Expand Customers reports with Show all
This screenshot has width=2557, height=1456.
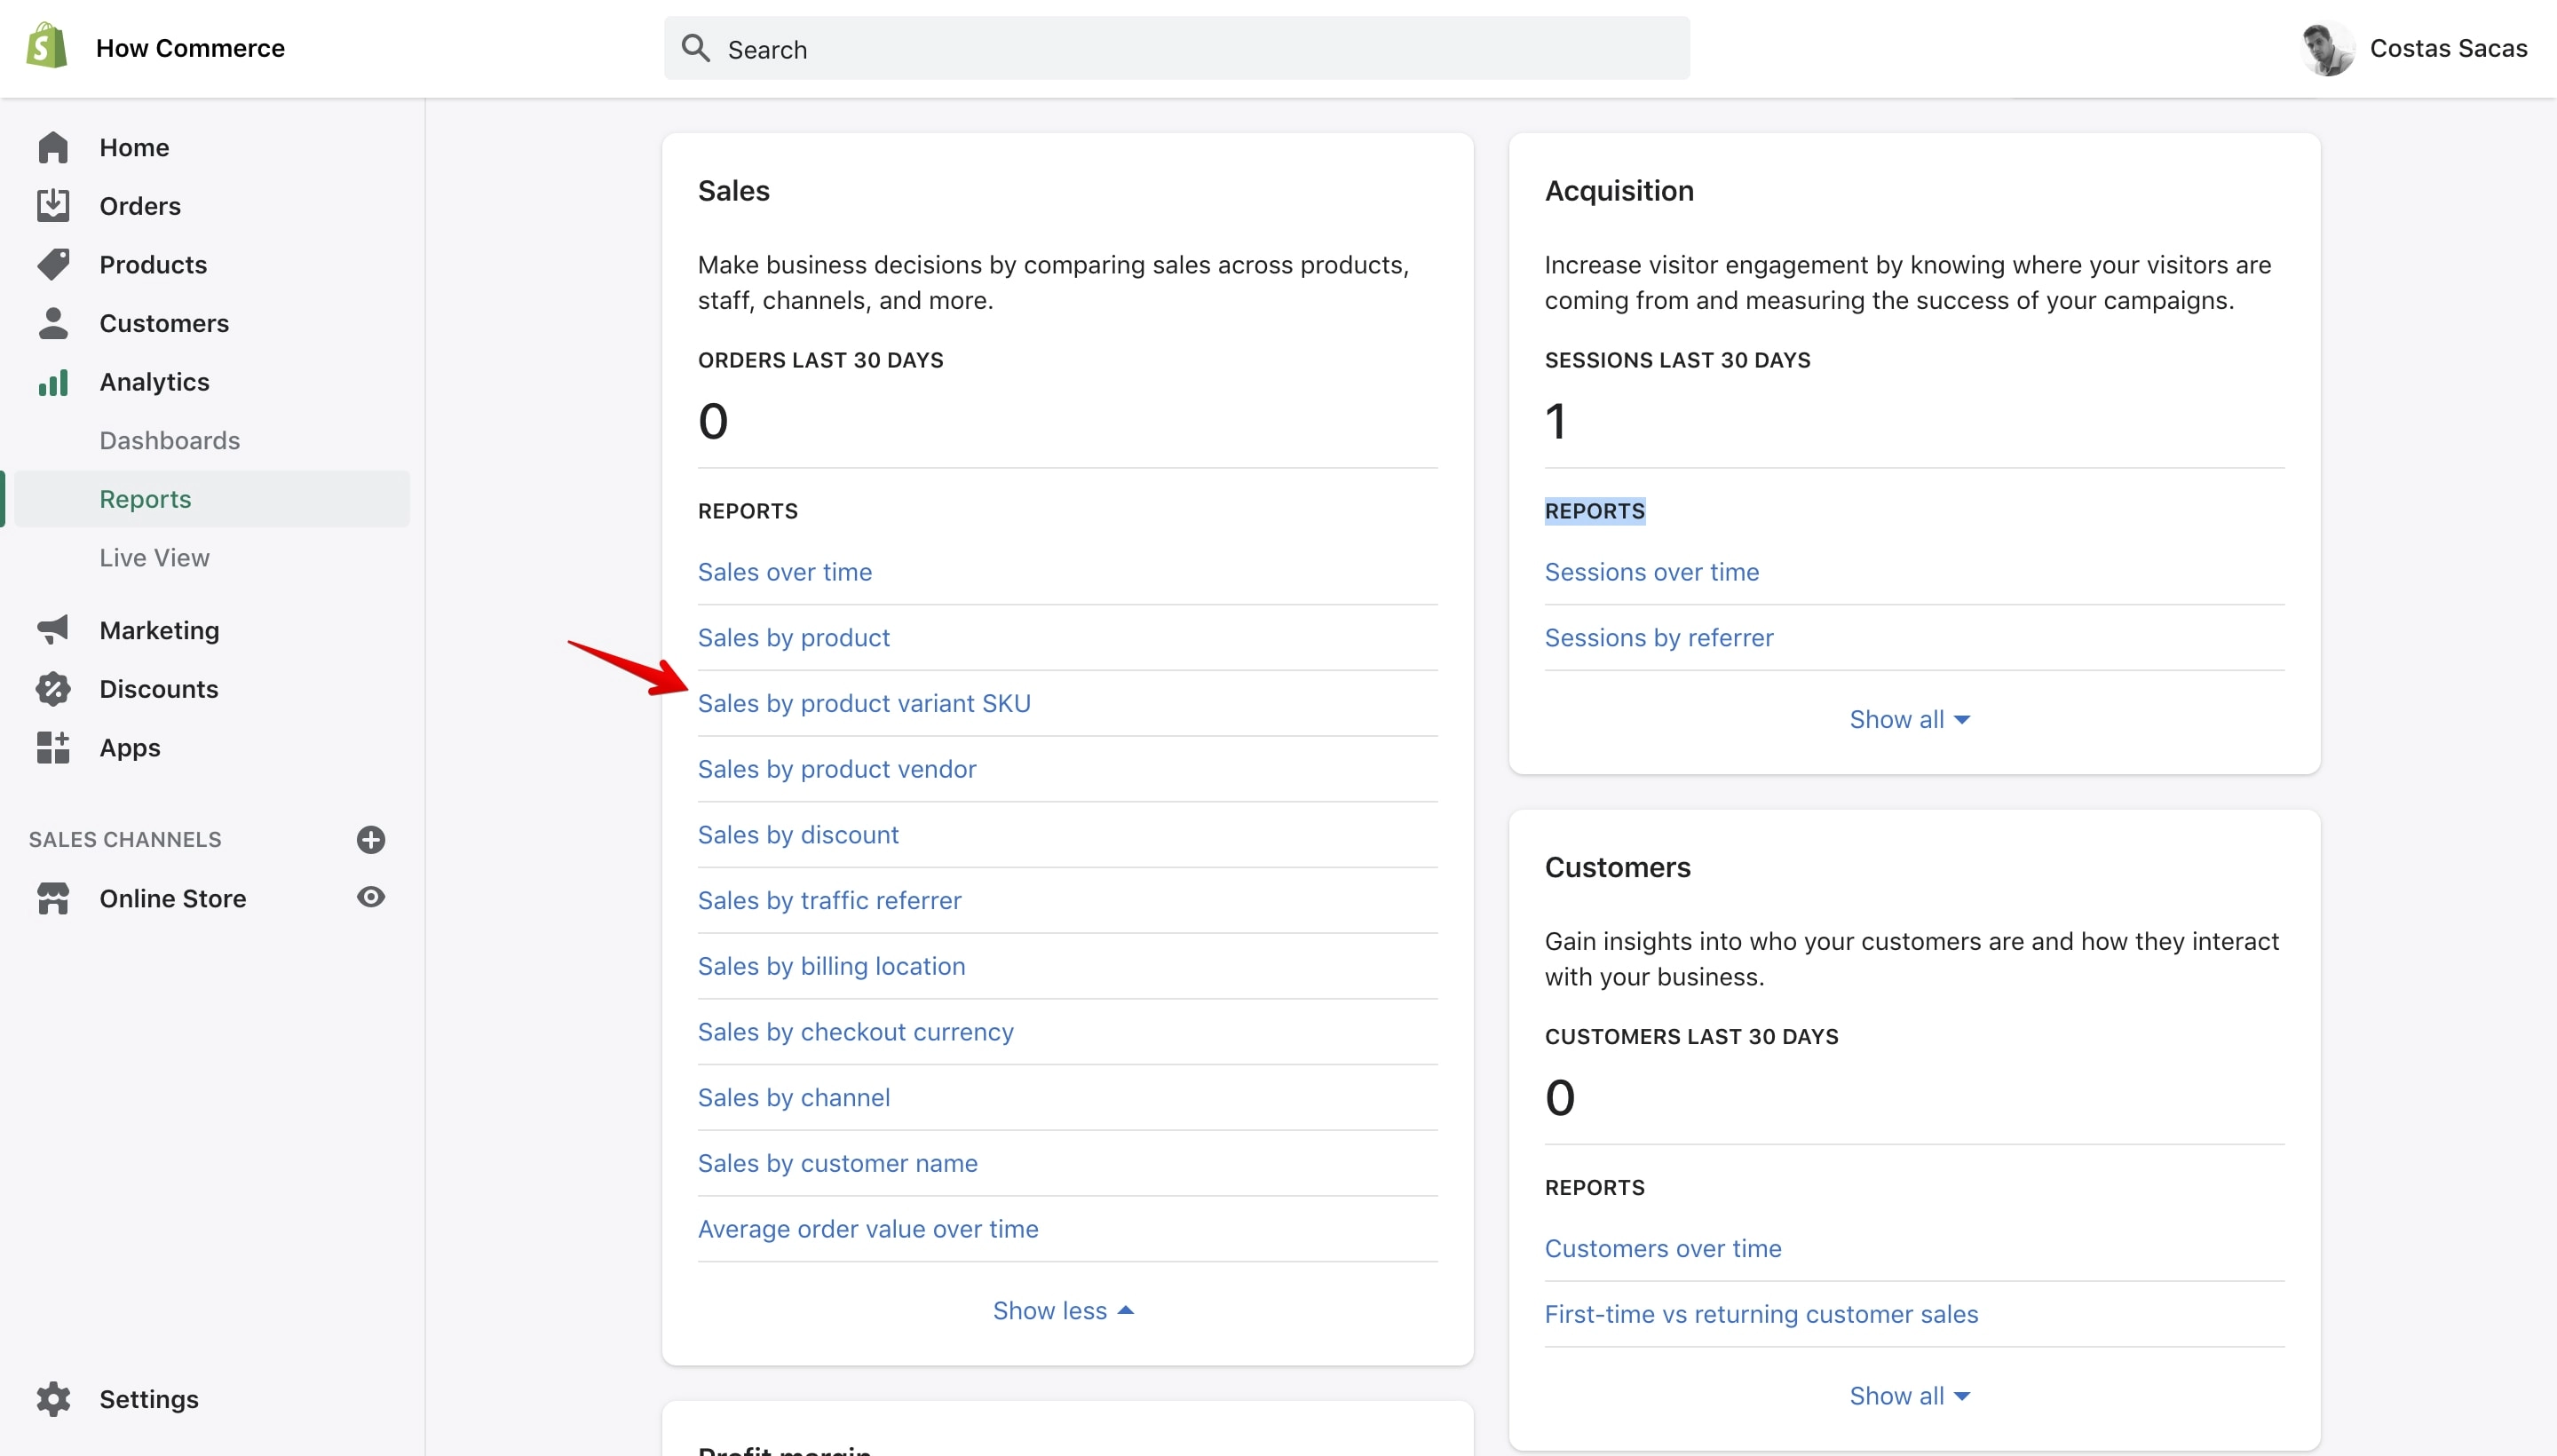click(x=1909, y=1395)
